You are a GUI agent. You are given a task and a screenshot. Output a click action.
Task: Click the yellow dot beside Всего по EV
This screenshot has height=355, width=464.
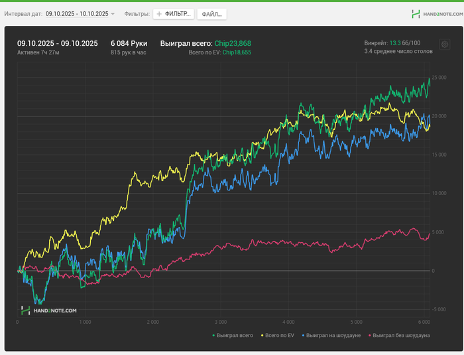(x=262, y=336)
